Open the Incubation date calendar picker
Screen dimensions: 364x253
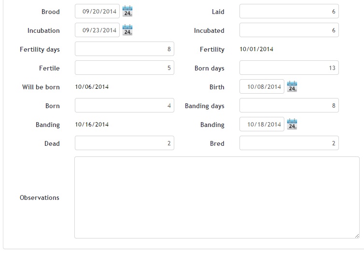[127, 30]
